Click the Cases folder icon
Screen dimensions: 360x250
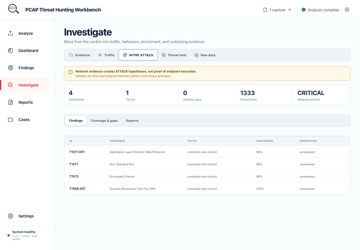[x=10, y=119]
